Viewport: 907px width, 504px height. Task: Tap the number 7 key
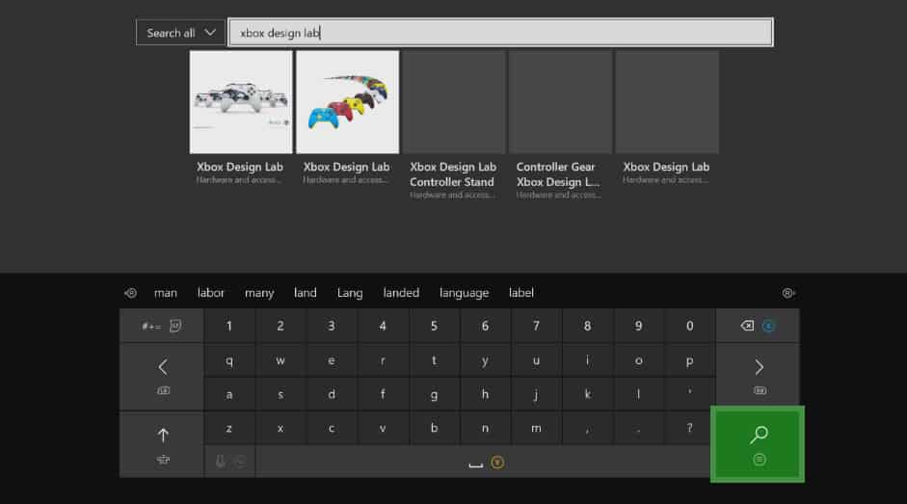tap(536, 326)
